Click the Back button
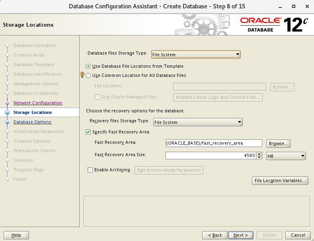The width and height of the screenshot is (314, 241). [215, 235]
